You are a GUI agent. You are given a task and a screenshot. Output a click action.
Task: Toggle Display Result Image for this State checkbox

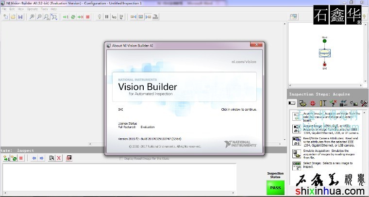(x=121, y=159)
